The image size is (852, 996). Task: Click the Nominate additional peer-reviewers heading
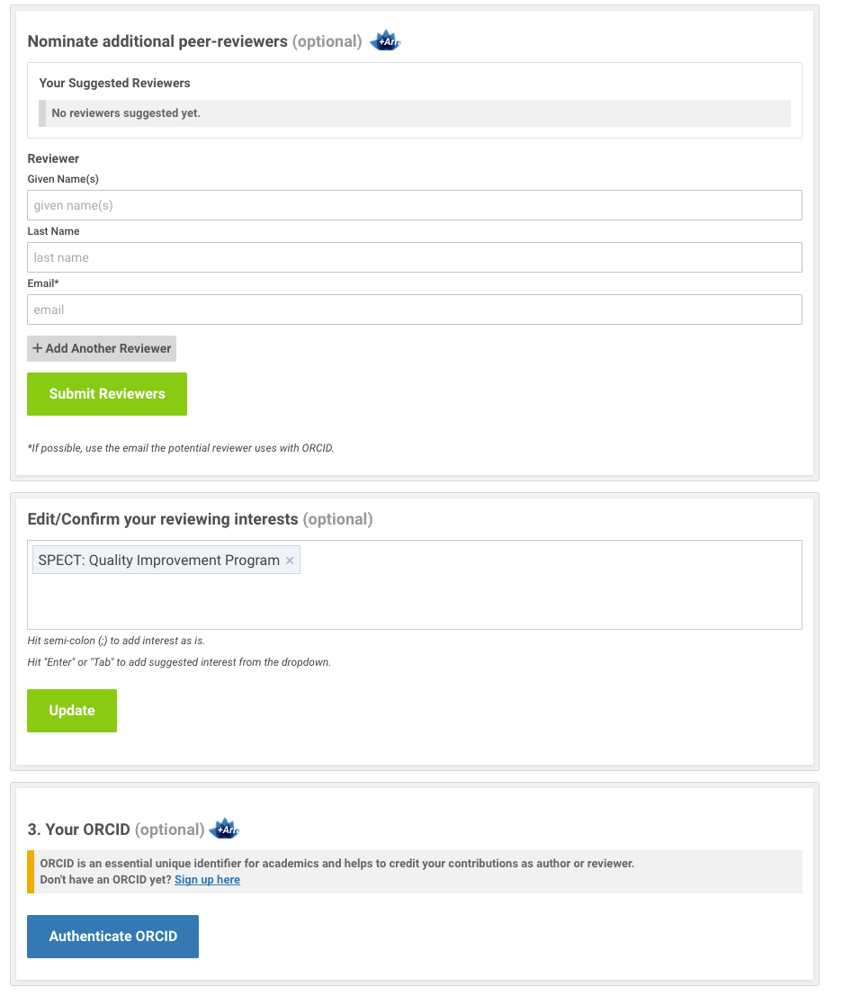(x=157, y=41)
